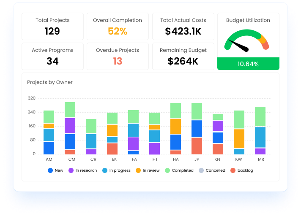This screenshot has height=216, width=301.
Task: Click the Budget Utilization title
Action: click(x=248, y=20)
